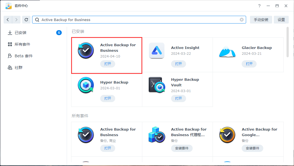
Task: Open Active Insight with its 打开 button
Action: (x=178, y=64)
